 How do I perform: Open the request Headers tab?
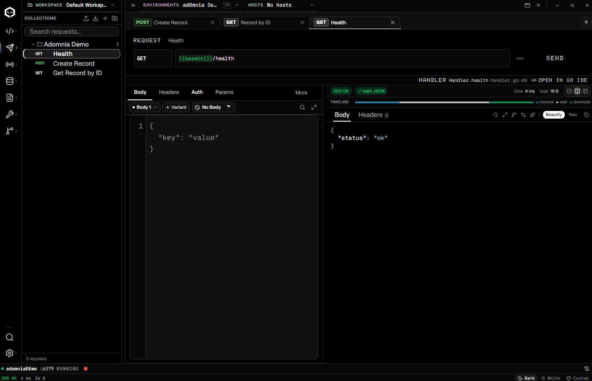coord(169,92)
